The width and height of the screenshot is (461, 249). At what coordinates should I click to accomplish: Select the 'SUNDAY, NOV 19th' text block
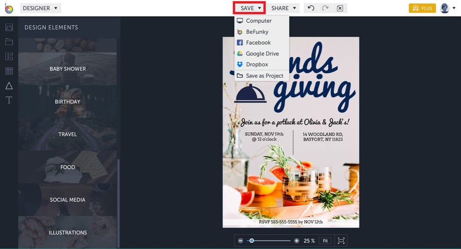pos(264,136)
